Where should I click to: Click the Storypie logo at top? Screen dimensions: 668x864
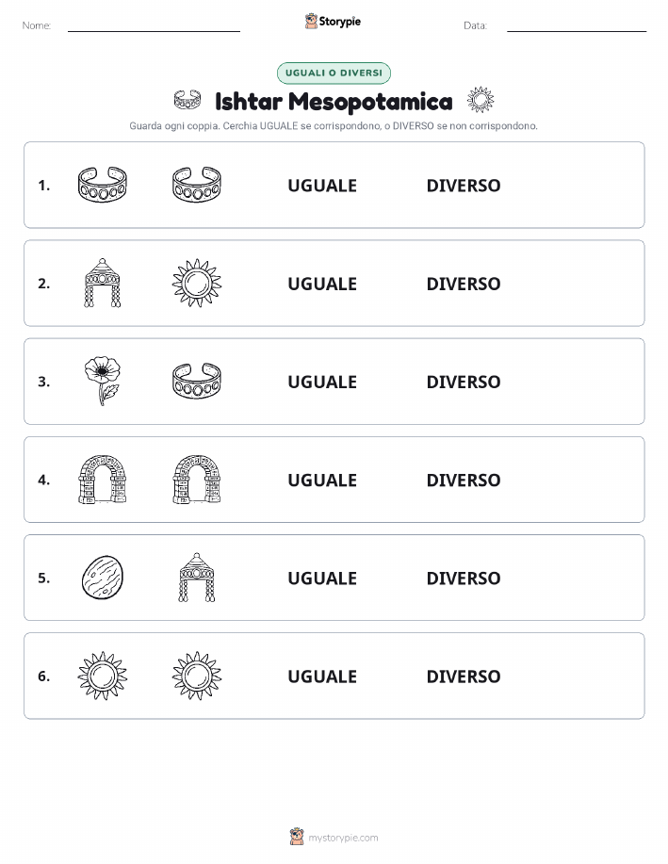[x=333, y=22]
